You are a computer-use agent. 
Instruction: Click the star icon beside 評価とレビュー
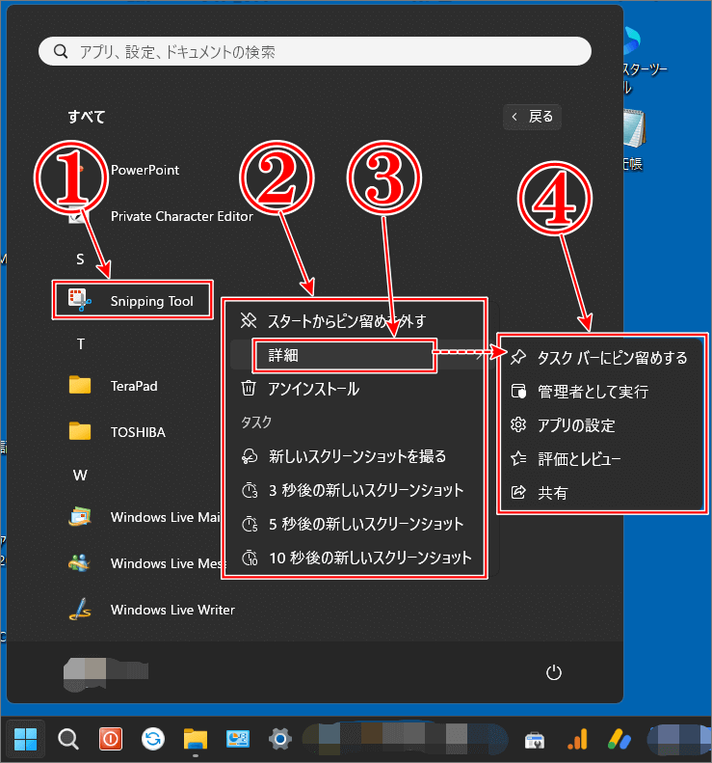click(x=518, y=458)
